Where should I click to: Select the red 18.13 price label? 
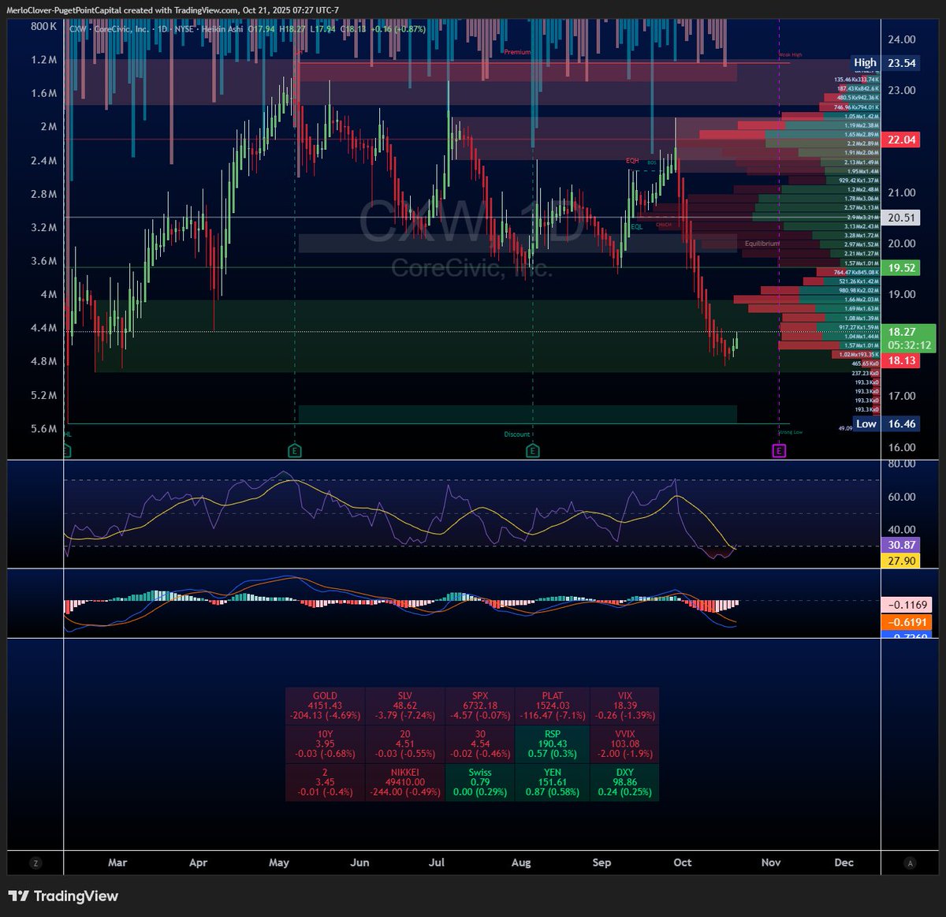901,360
